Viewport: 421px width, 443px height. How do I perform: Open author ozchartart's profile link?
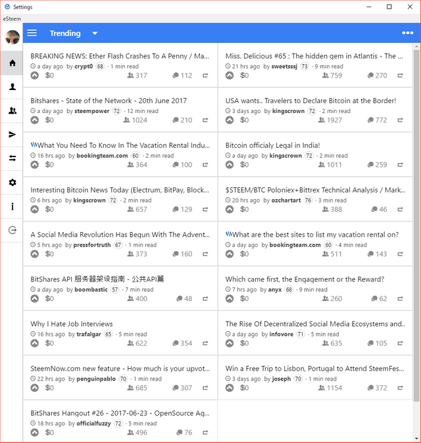(x=286, y=200)
